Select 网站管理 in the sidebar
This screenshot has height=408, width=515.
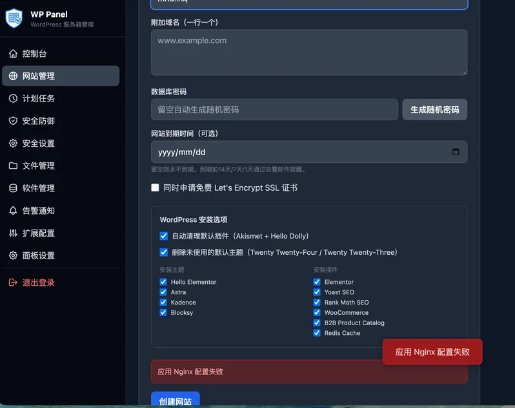point(61,76)
